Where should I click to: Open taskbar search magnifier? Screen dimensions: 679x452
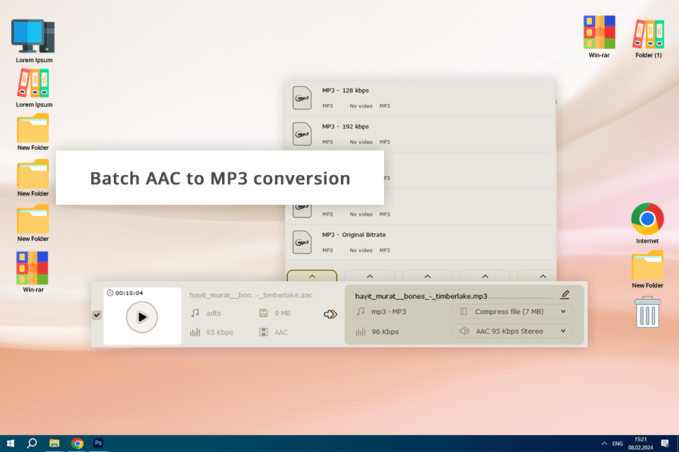tap(32, 444)
